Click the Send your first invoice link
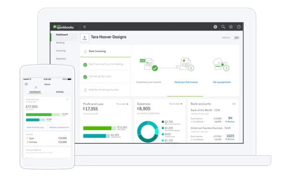283x179 pixels. (186, 82)
